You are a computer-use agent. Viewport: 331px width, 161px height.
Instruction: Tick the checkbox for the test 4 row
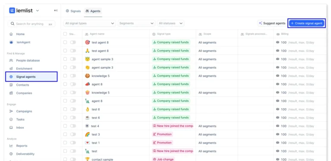(65, 126)
